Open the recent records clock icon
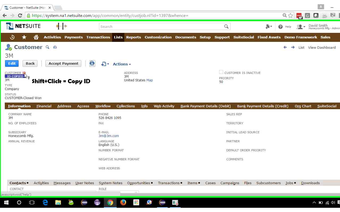Screen dimensions: 340x212 12,37
